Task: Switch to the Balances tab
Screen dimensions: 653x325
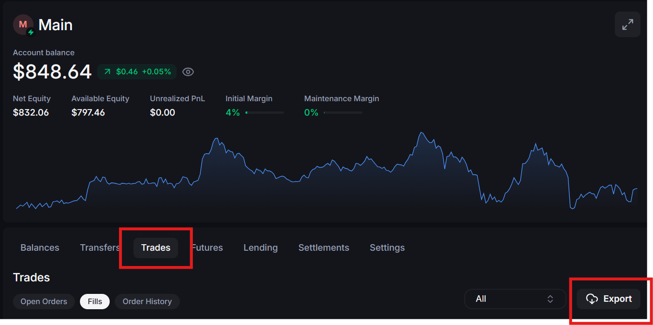Action: coord(40,247)
